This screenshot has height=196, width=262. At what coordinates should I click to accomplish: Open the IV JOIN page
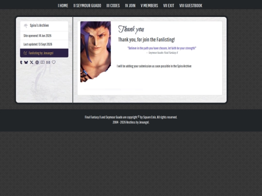(x=130, y=6)
